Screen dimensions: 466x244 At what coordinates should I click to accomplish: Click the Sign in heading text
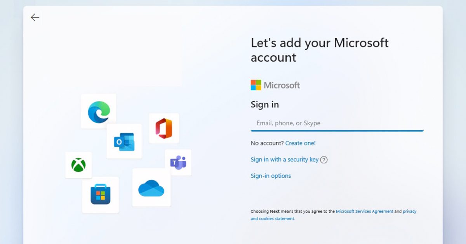(x=265, y=105)
